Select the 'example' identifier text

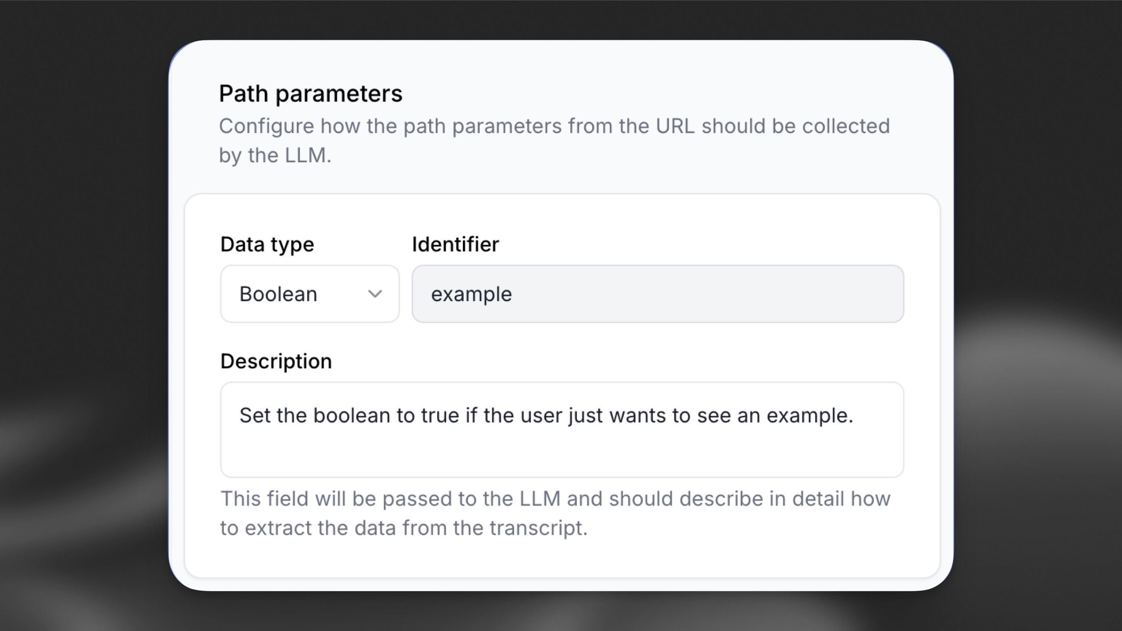pos(471,293)
